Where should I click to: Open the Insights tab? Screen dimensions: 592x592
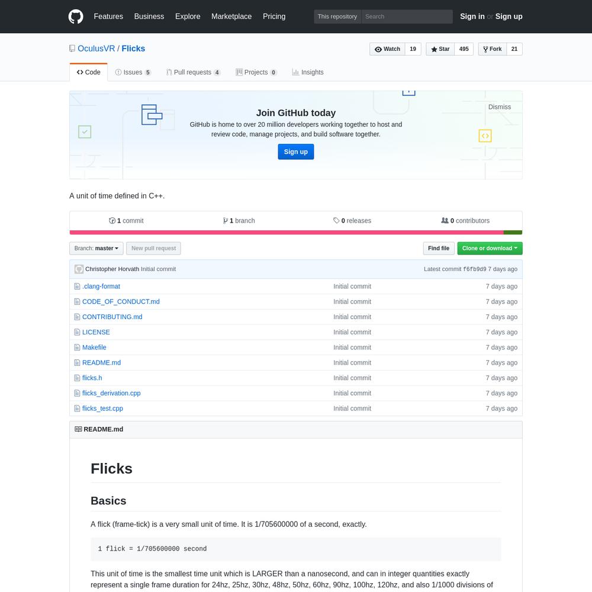308,72
